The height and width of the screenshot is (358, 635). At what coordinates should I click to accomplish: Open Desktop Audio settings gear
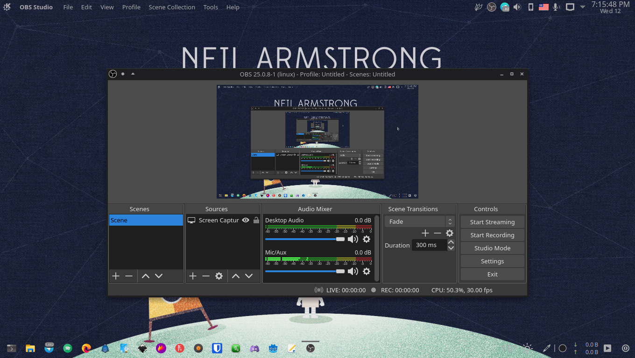pyautogui.click(x=367, y=239)
